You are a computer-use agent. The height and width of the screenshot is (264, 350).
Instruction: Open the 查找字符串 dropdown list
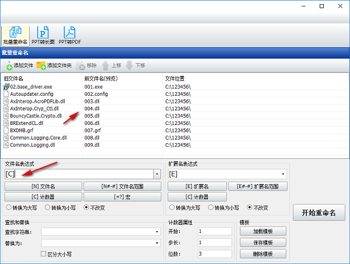pyautogui.click(x=157, y=232)
